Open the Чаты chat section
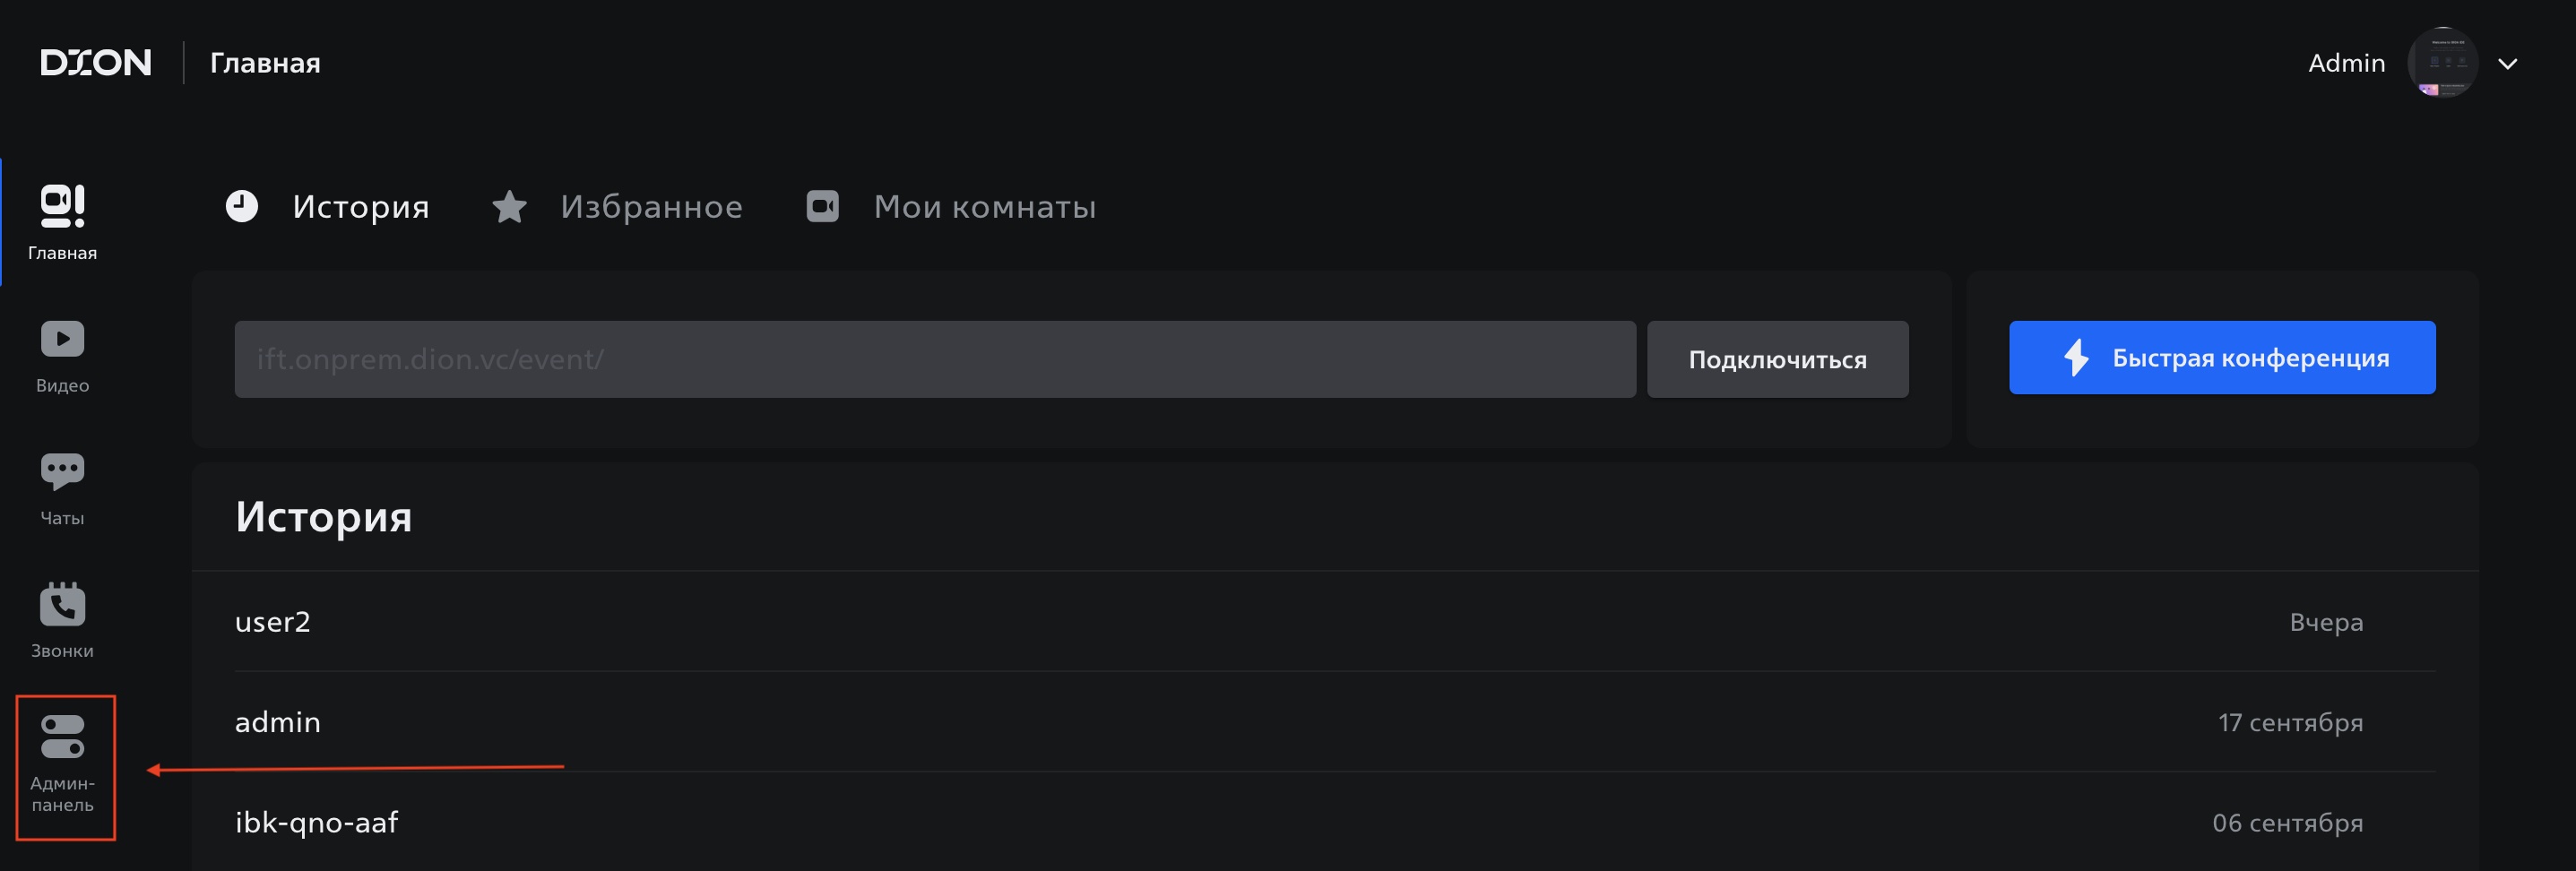Screen dimensions: 2576x871 [x=62, y=489]
